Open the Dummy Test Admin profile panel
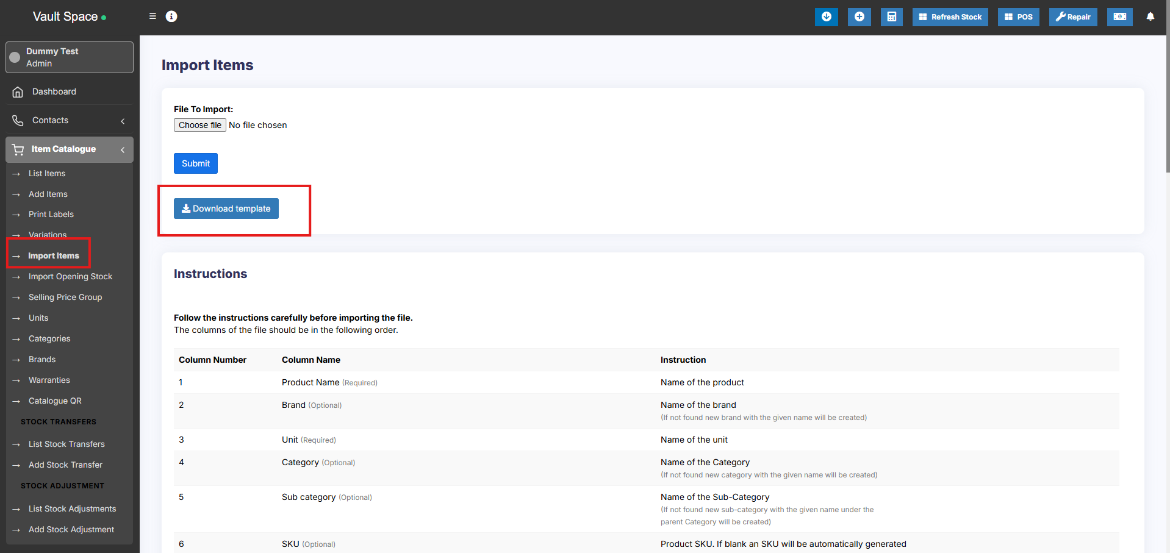Viewport: 1170px width, 553px height. (70, 57)
